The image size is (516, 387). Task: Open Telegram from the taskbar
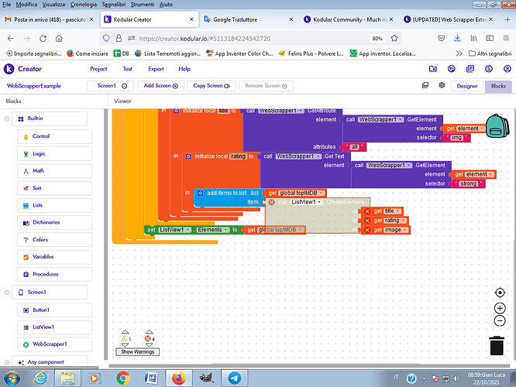pos(236,377)
